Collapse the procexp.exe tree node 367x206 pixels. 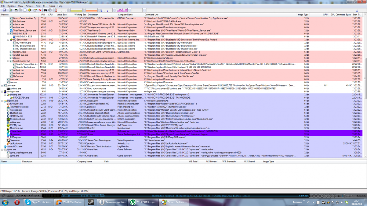[5, 95]
